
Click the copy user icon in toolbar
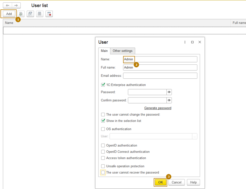pyautogui.click(x=21, y=14)
